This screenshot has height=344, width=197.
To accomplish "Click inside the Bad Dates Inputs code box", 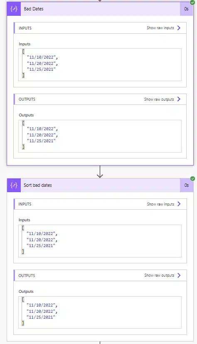I will click(100, 65).
